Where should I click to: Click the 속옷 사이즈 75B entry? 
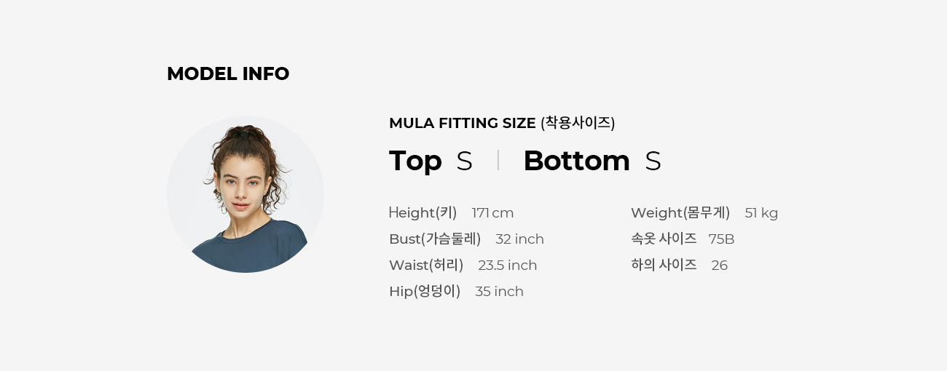[x=683, y=239]
